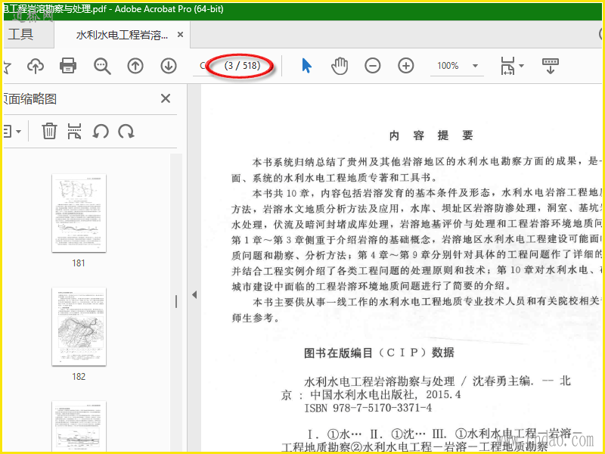Open the find text magnifier tool
Image resolution: width=605 pixels, height=454 pixels.
pos(102,66)
